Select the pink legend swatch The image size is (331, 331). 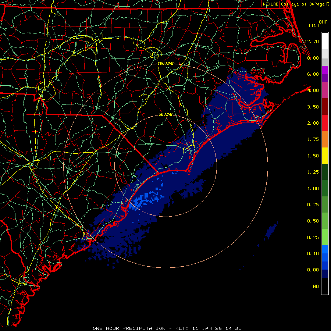point(325,90)
